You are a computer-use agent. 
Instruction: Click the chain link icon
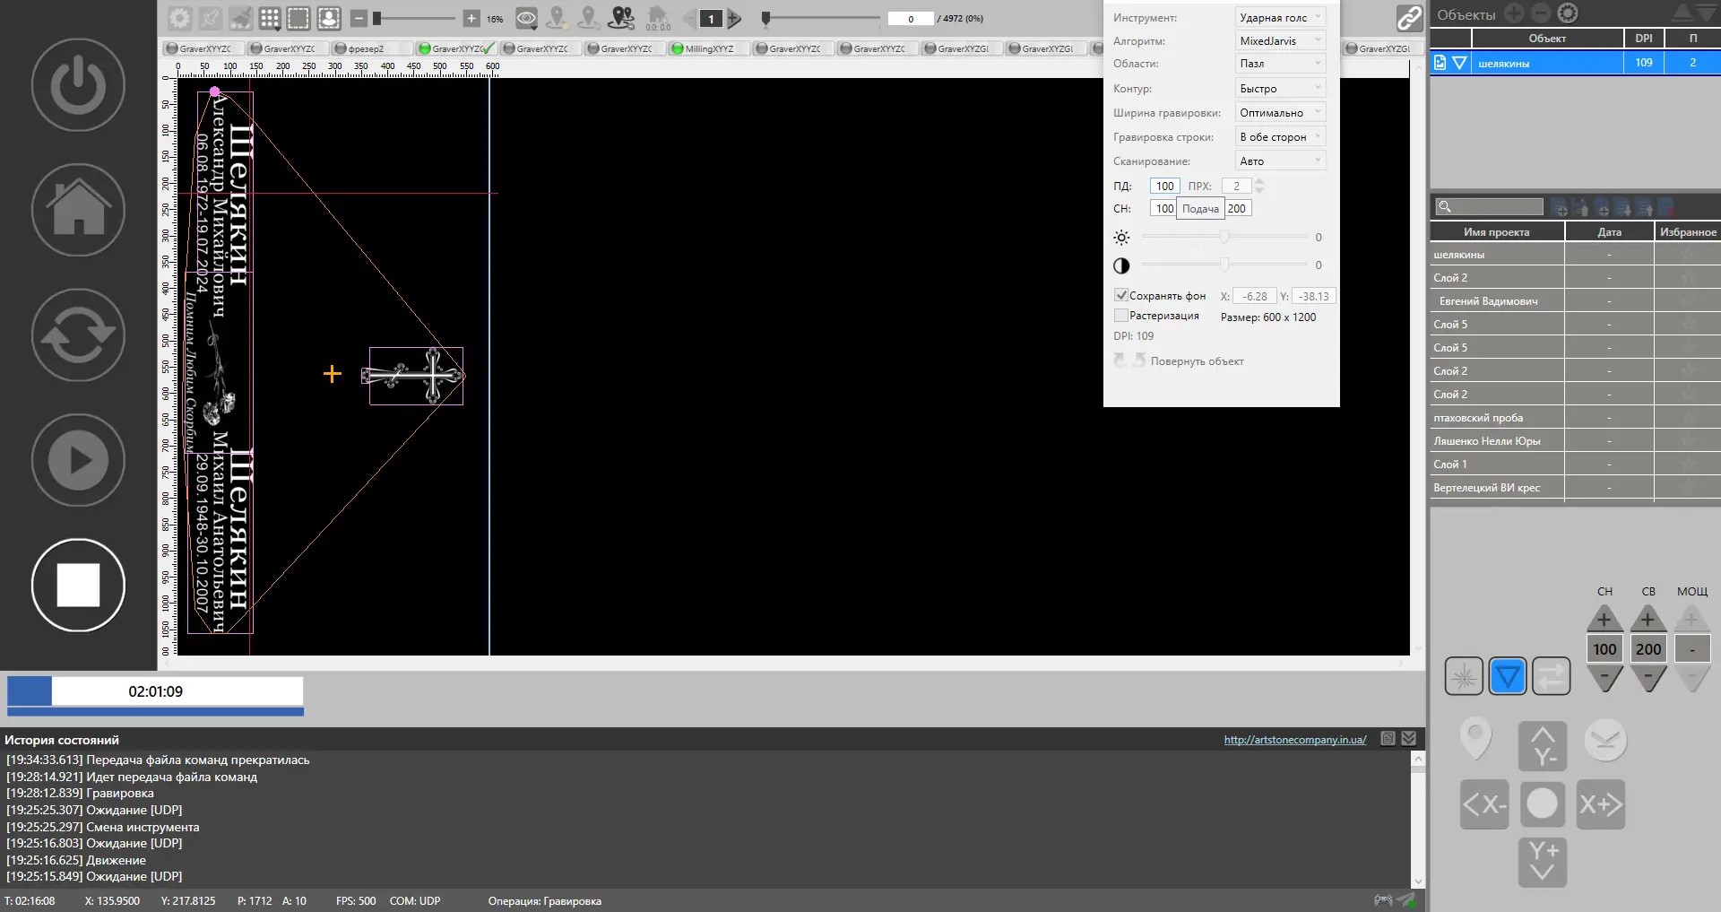pos(1409,18)
